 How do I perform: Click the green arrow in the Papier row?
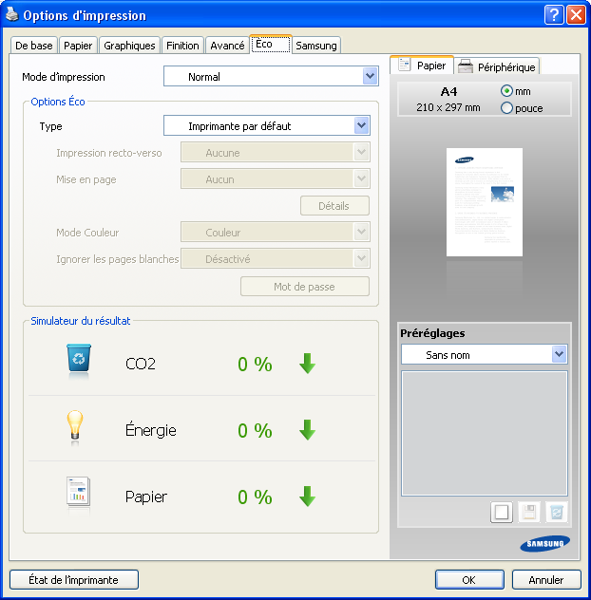[x=307, y=497]
